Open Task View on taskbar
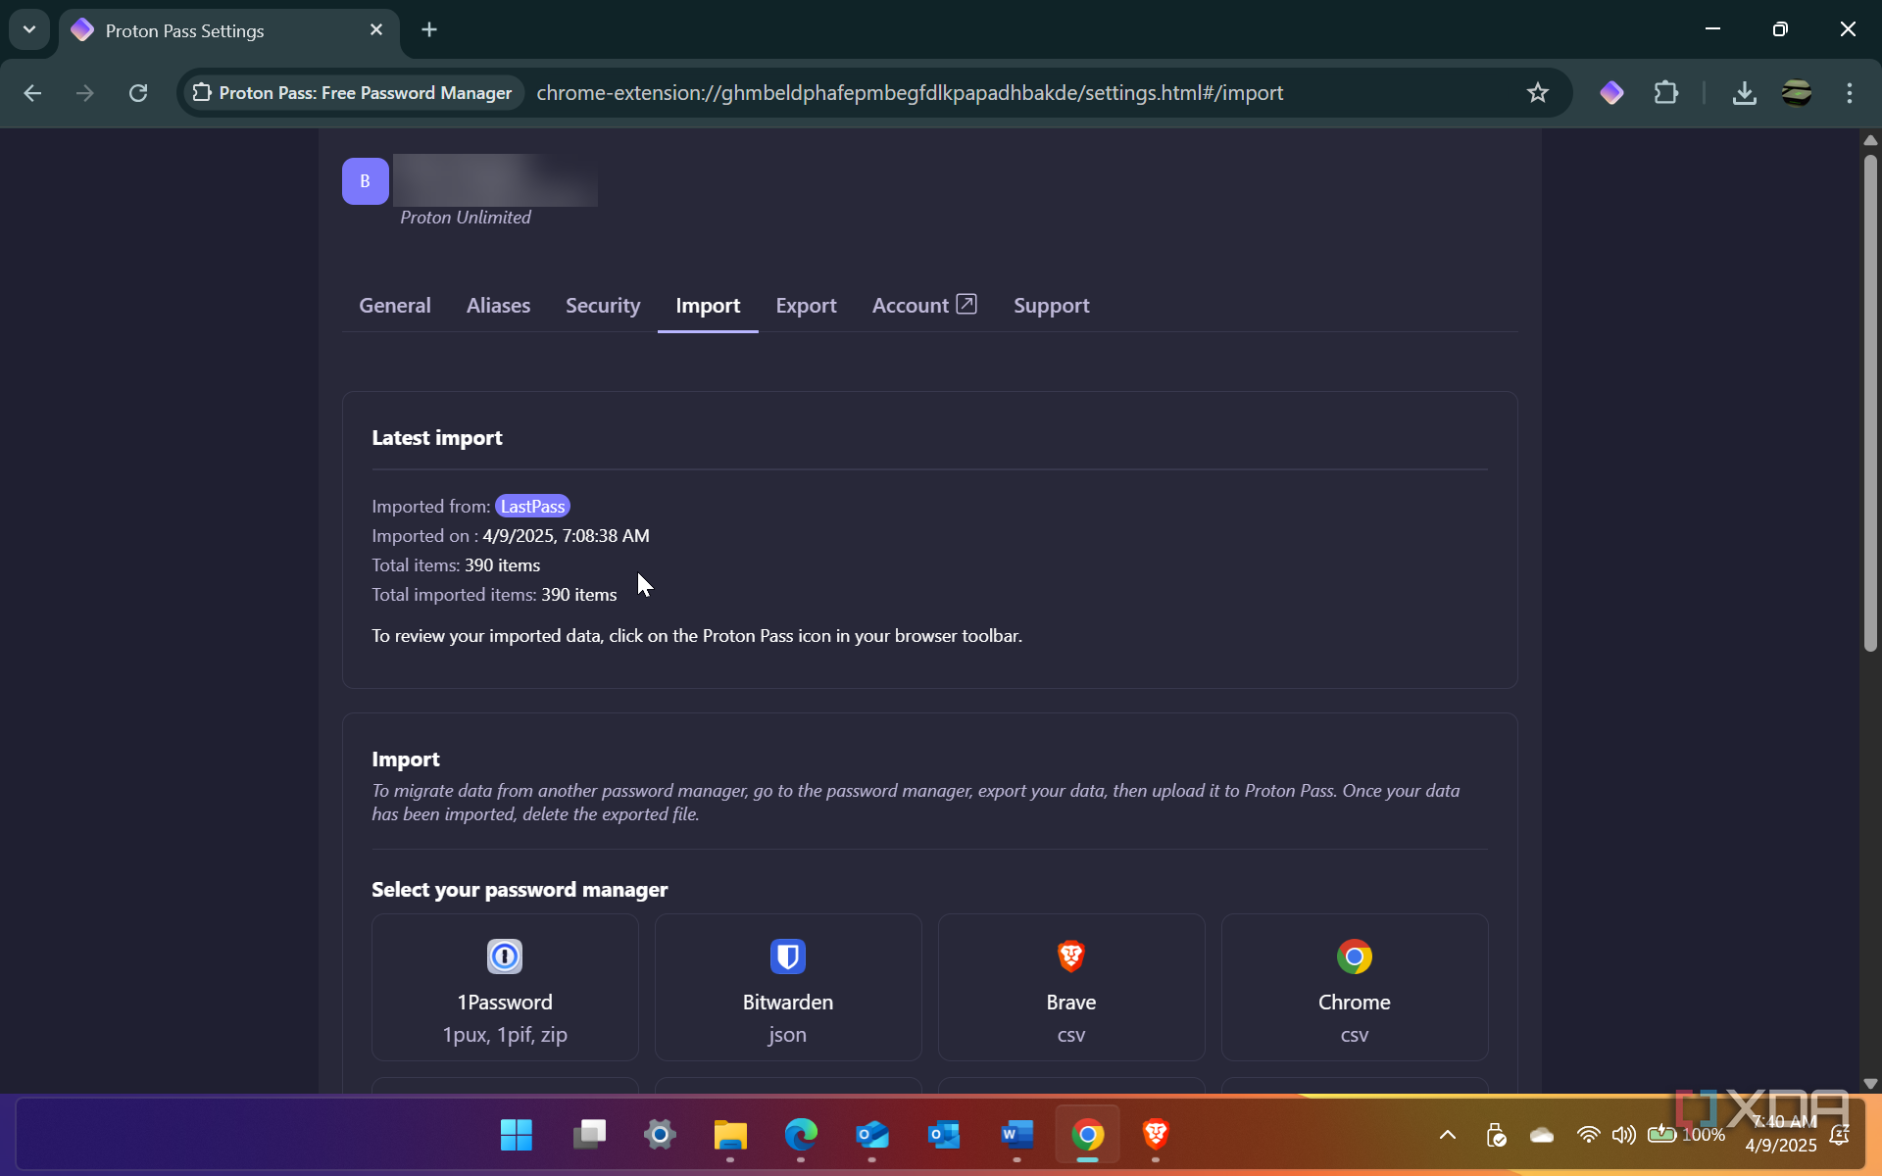Viewport: 1882px width, 1176px height. [x=589, y=1135]
